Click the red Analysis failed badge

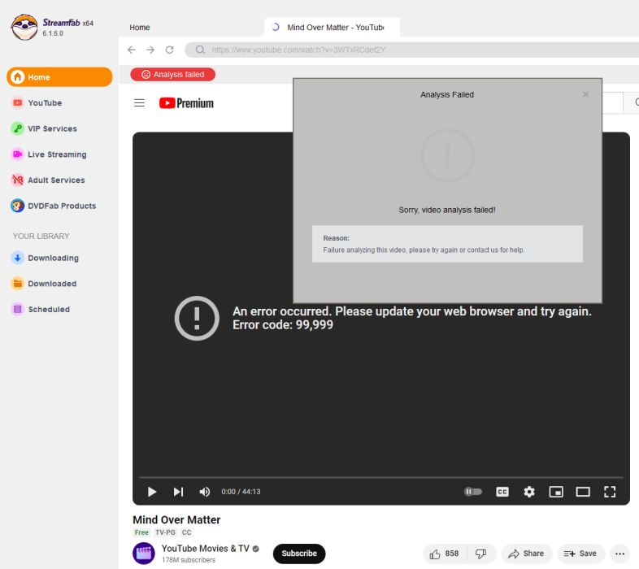pyautogui.click(x=173, y=75)
